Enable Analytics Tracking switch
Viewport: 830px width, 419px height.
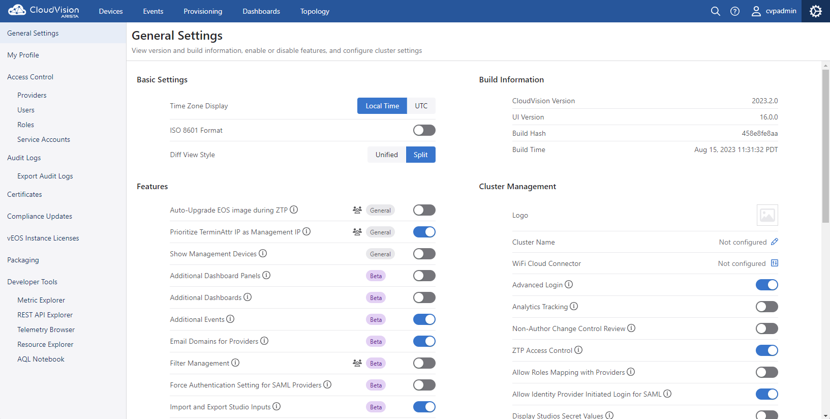click(767, 307)
